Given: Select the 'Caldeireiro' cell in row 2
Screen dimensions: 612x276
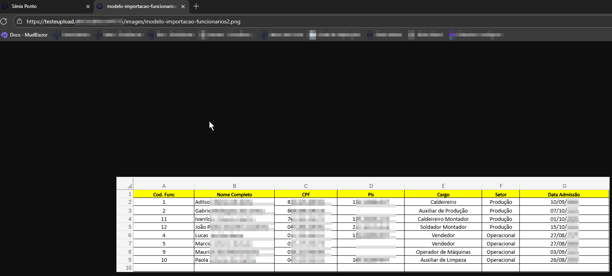Looking at the screenshot, I should 443,202.
